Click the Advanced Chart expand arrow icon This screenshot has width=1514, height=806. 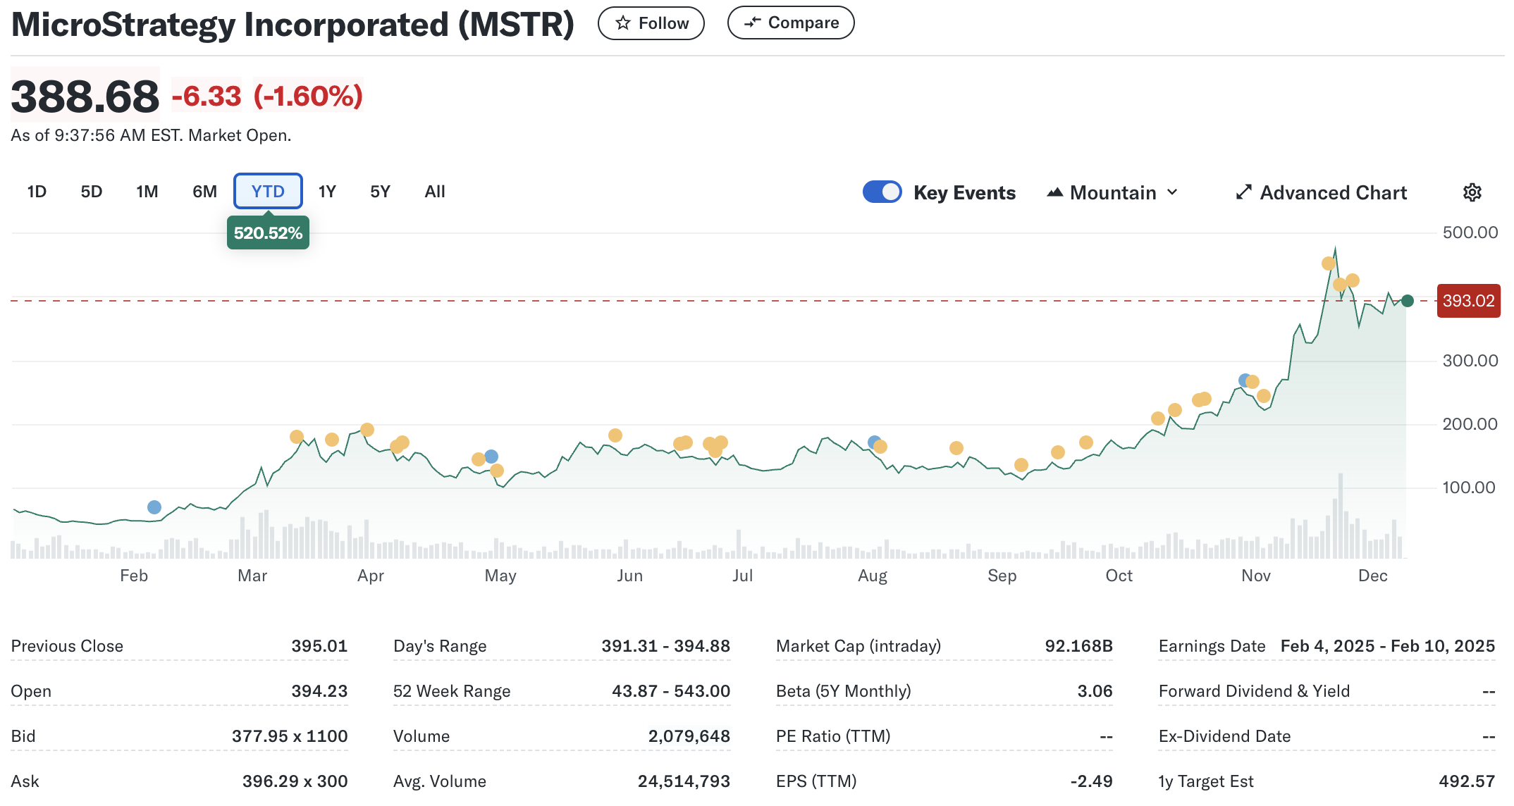[x=1245, y=192]
